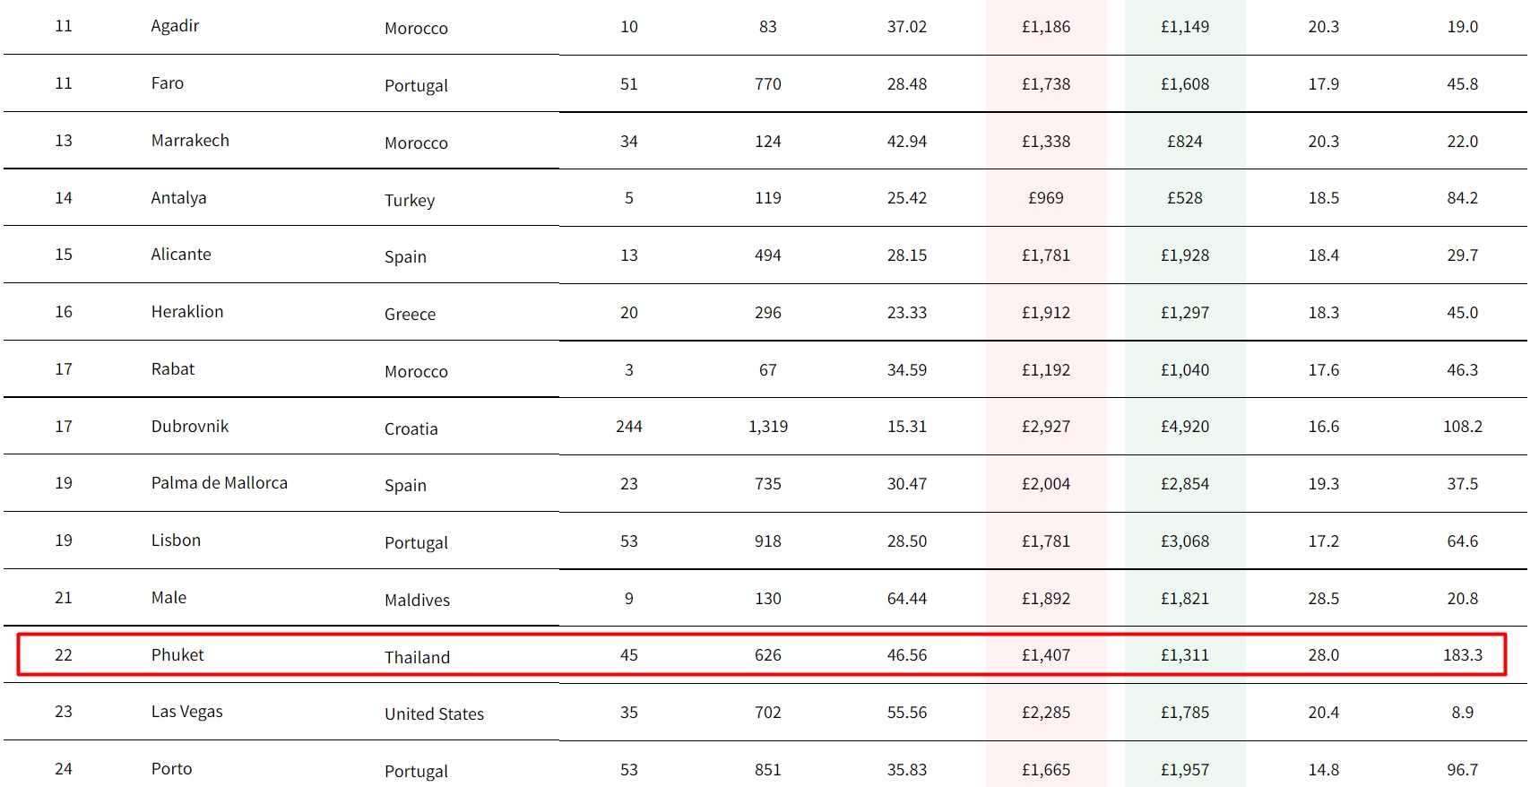Screen dimensions: 1539x787
Task: Click Phuket in the highlighted row
Action: click(177, 655)
